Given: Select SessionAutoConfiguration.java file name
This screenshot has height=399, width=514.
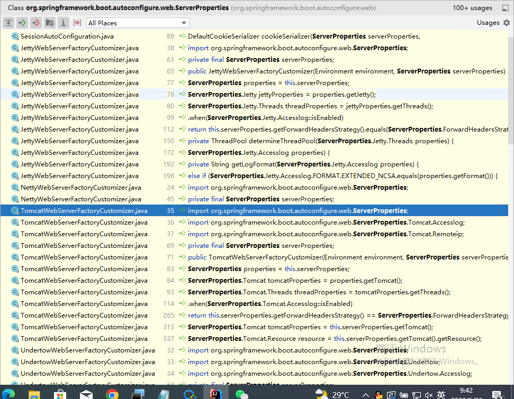Looking at the screenshot, I should pyautogui.click(x=67, y=36).
